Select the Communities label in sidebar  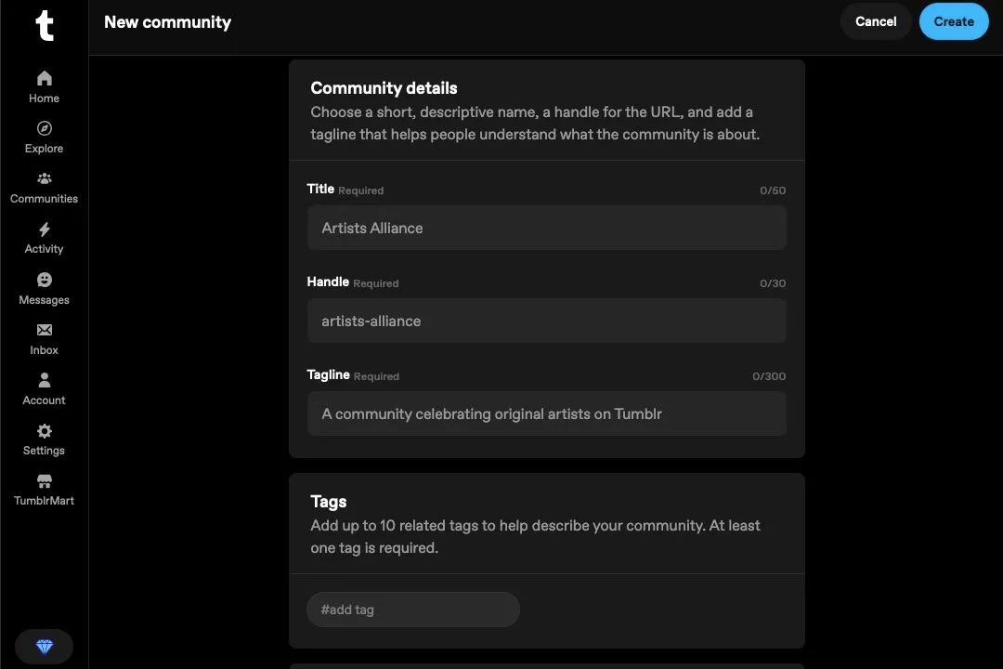(44, 199)
